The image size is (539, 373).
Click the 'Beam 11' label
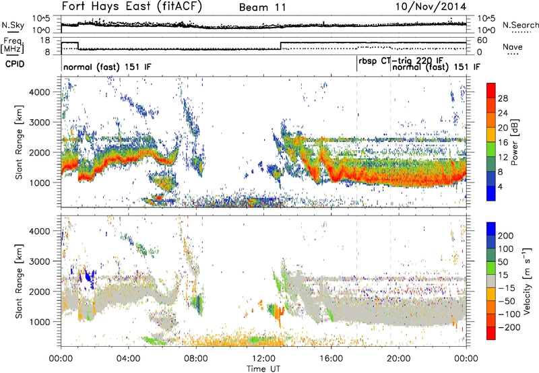pos(263,7)
